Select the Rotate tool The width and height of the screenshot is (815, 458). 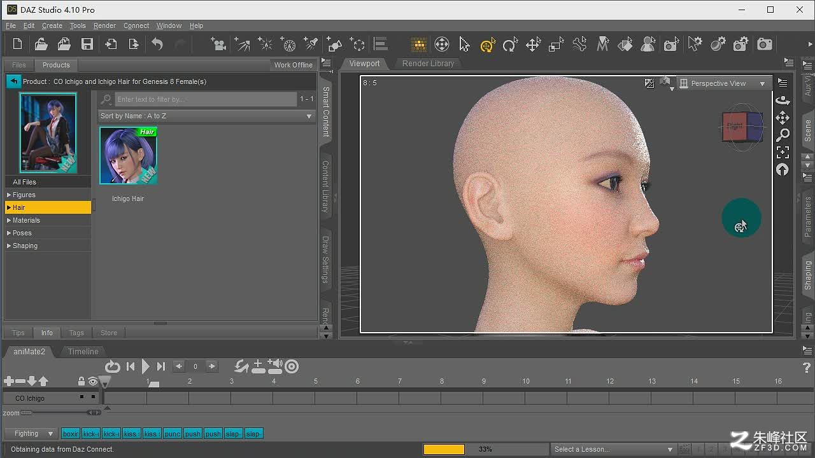point(509,45)
